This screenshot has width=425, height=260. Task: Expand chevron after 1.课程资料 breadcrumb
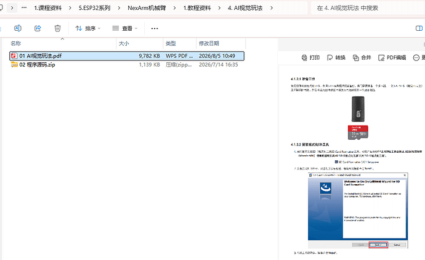70,8
